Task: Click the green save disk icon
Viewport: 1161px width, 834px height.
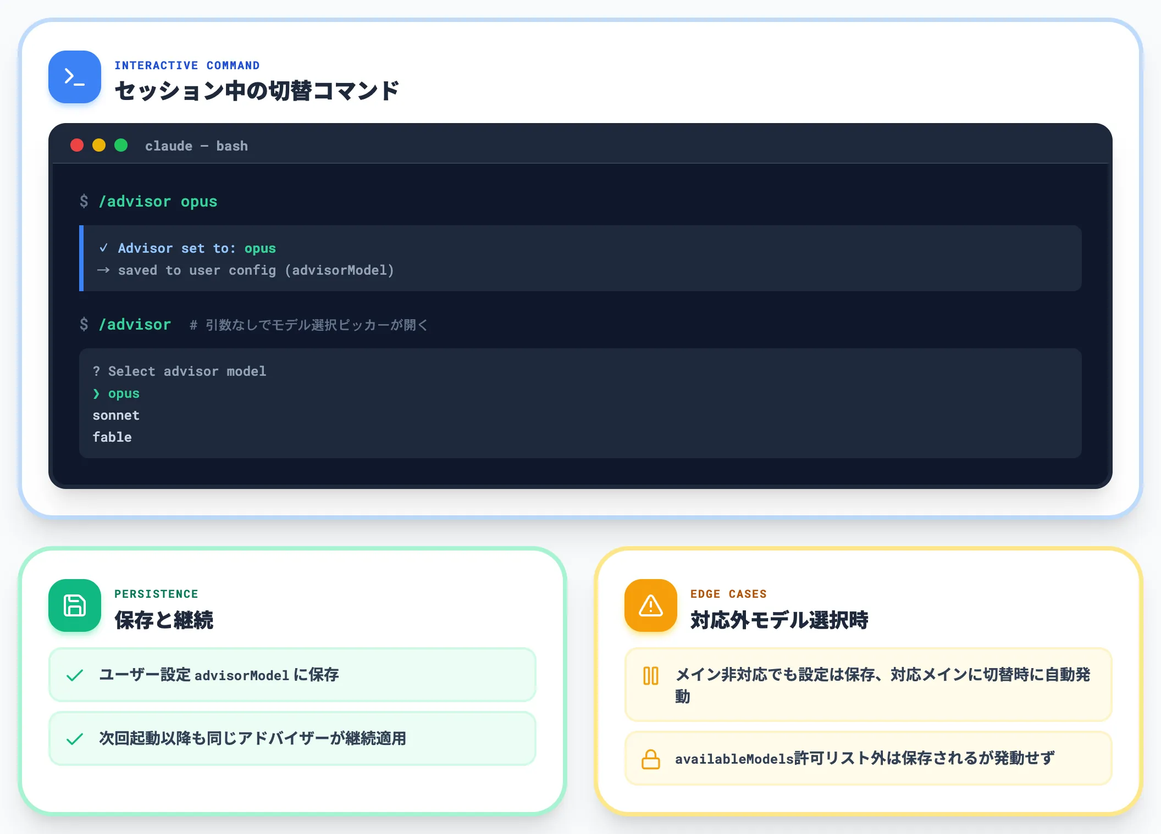Action: tap(75, 605)
